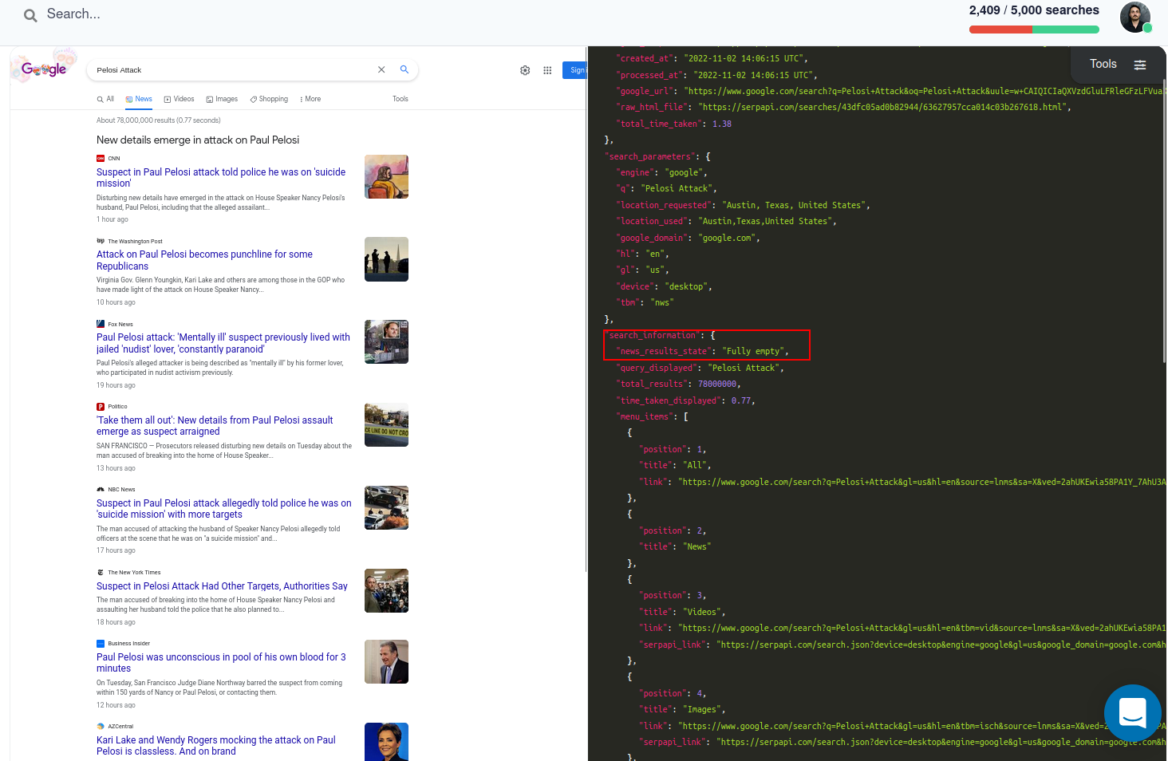The width and height of the screenshot is (1168, 761).
Task: Open the Google apps grid icon
Action: tap(547, 70)
